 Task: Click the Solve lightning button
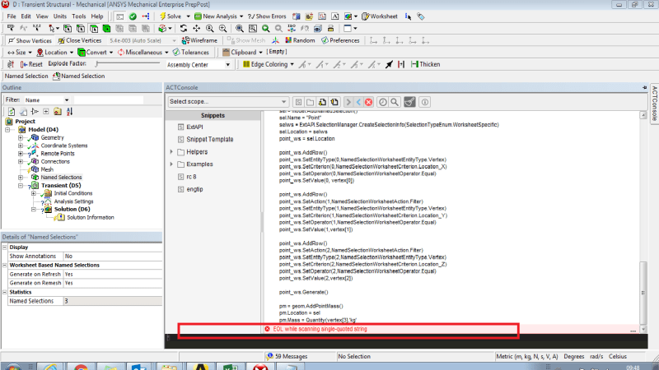171,16
